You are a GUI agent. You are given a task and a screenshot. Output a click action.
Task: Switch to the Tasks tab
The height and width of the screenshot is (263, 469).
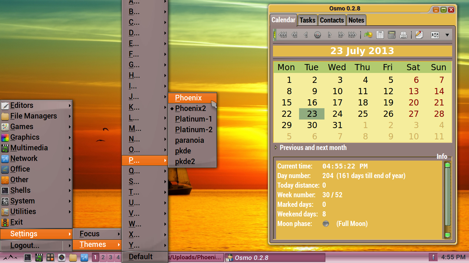[x=307, y=20]
